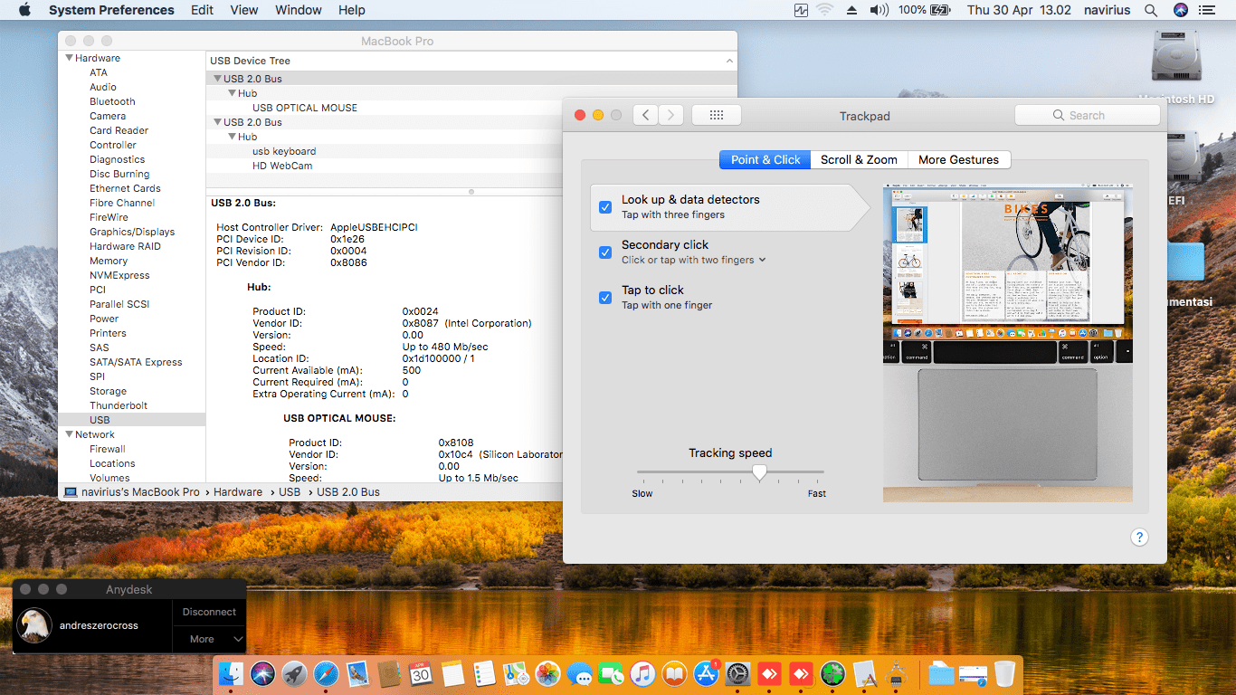
Task: Click the Disconnect button in Anydesk
Action: tap(209, 612)
